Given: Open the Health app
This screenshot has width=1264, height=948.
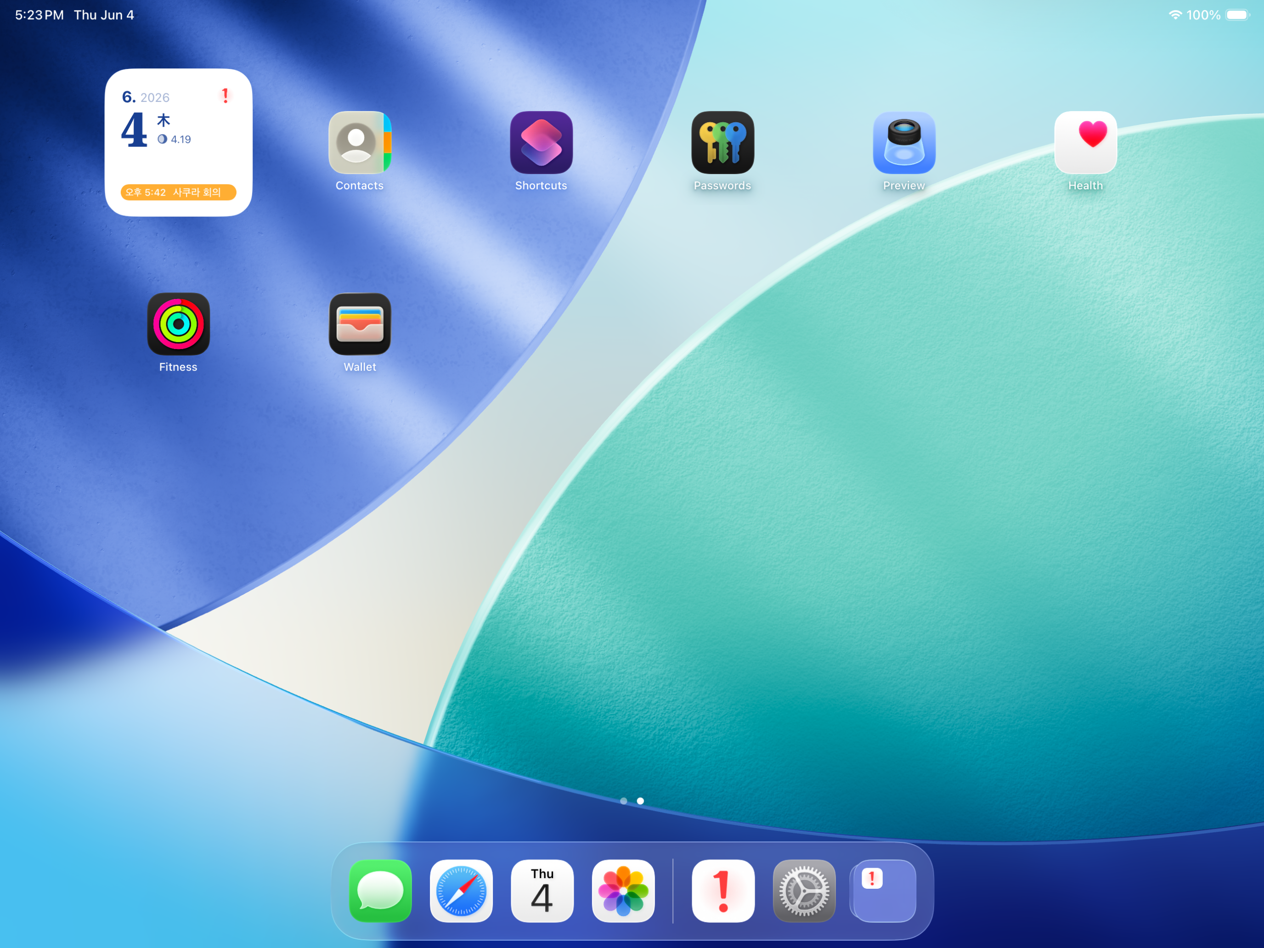Looking at the screenshot, I should [x=1085, y=142].
